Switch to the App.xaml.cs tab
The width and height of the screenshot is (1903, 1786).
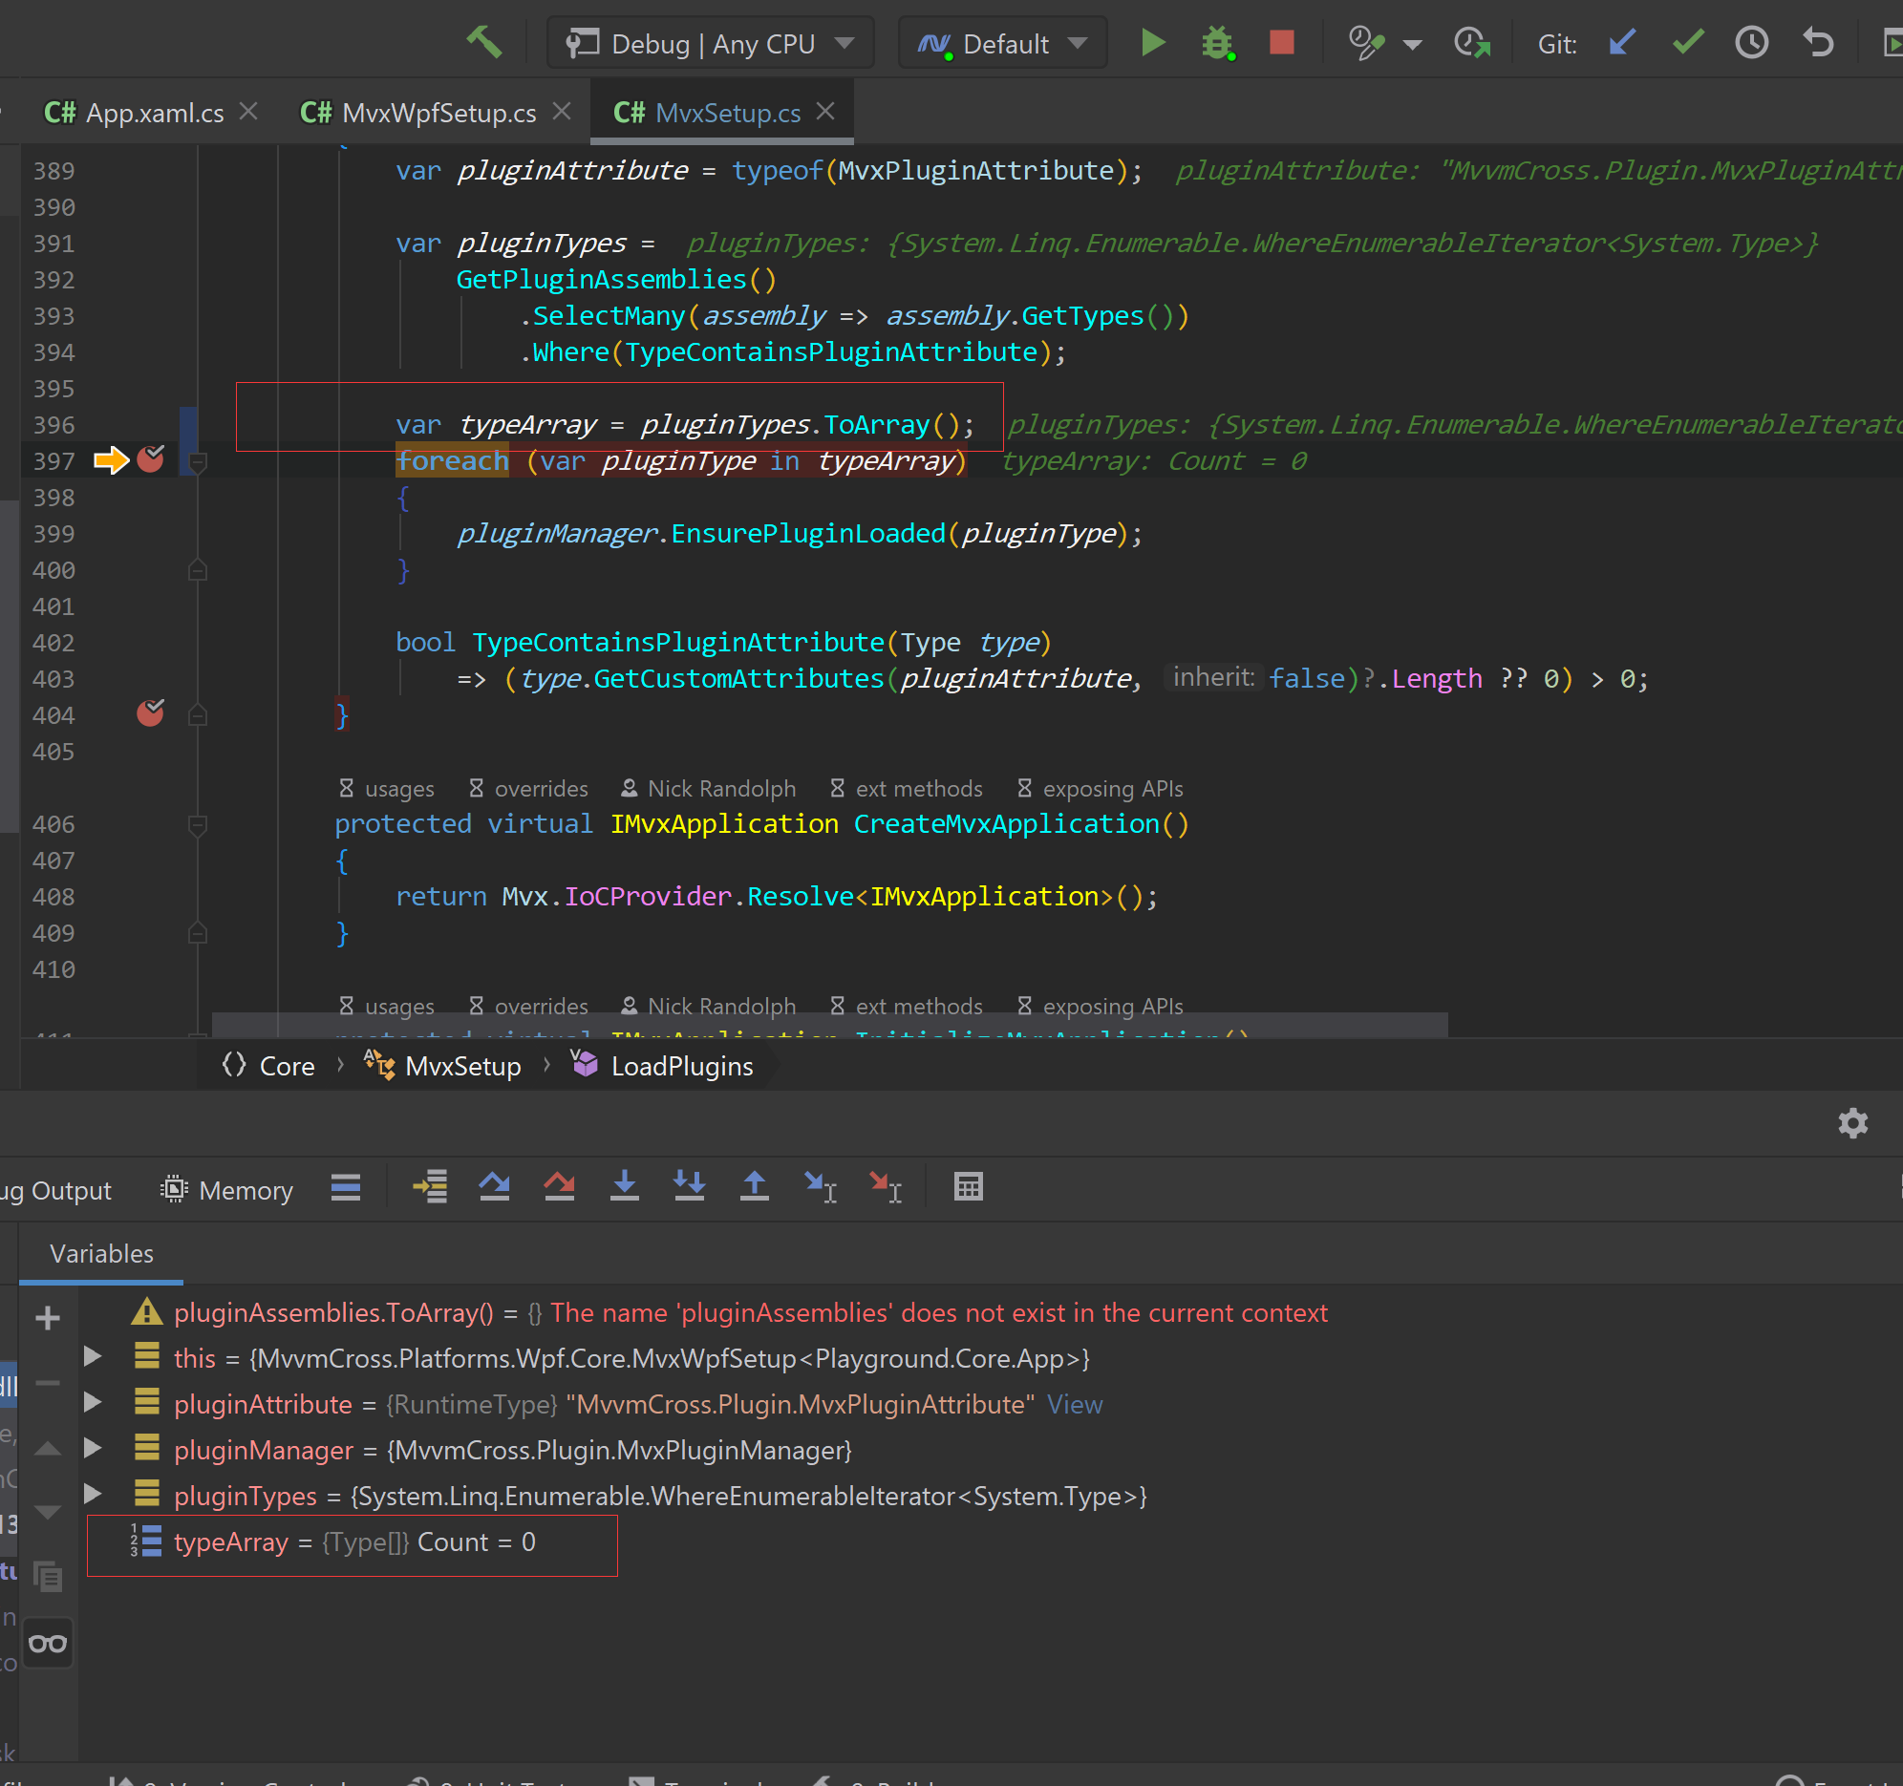pos(153,112)
